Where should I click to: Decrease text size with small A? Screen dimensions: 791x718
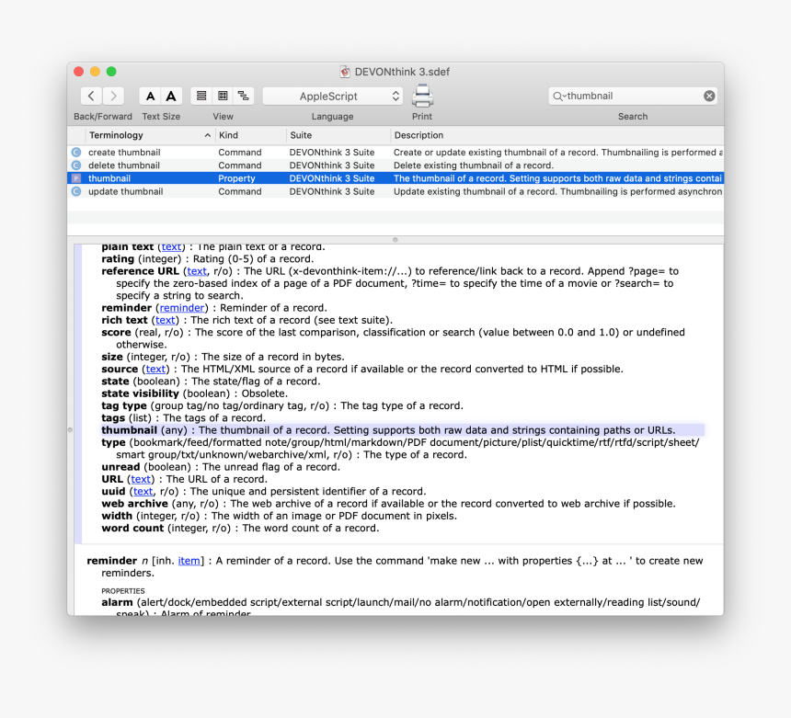point(150,96)
